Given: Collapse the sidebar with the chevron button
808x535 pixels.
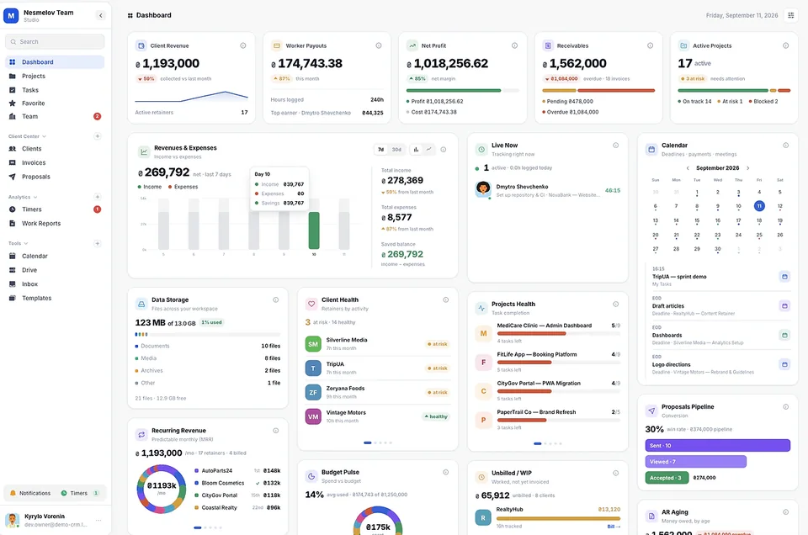Looking at the screenshot, I should coord(100,15).
